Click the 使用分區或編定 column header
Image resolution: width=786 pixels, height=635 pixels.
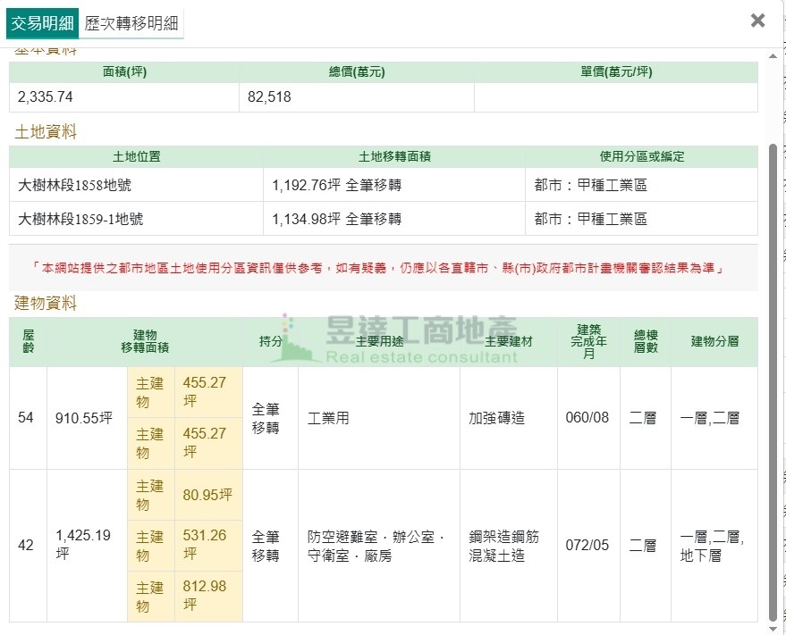(641, 156)
